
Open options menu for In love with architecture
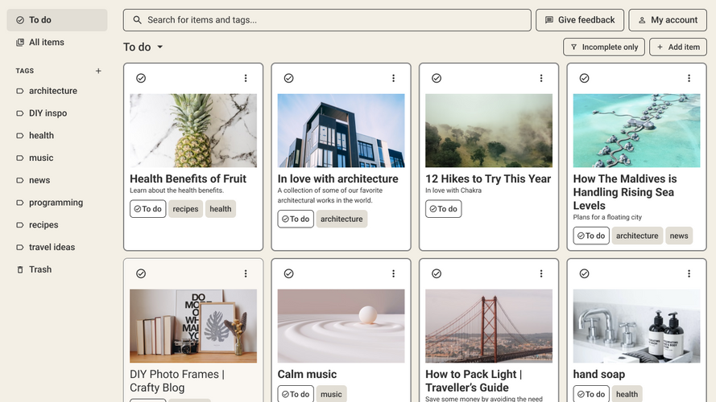pos(393,79)
